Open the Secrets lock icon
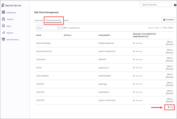The image size is (177, 119). [4, 19]
